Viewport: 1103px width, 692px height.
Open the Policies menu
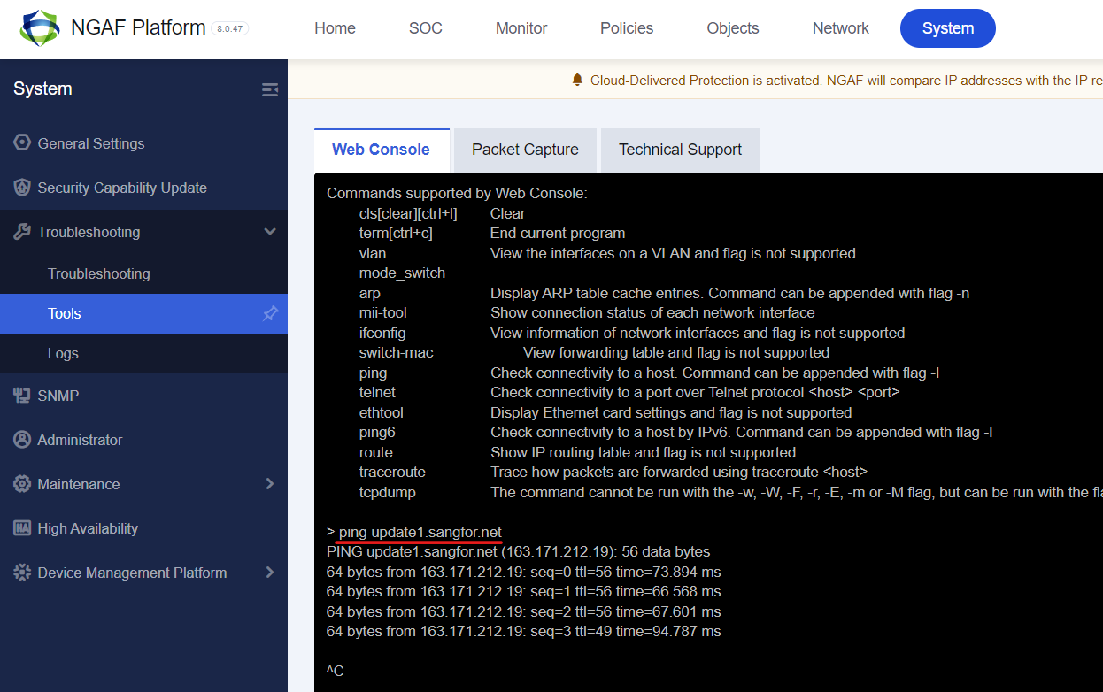(627, 28)
